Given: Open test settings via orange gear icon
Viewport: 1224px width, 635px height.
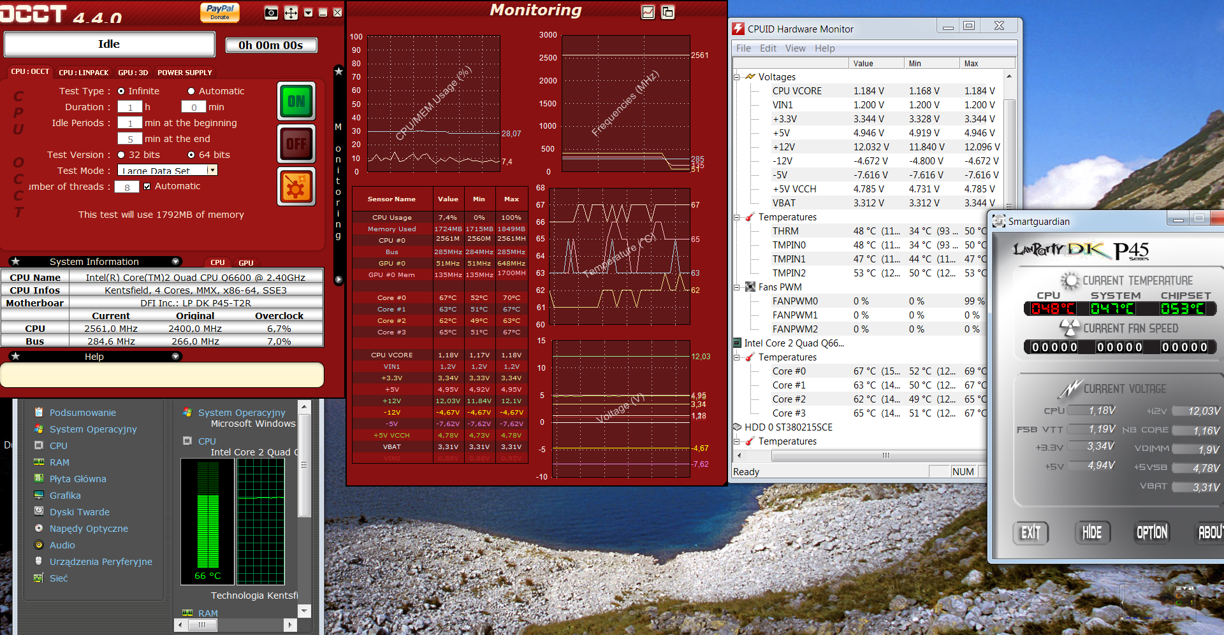Looking at the screenshot, I should (x=296, y=187).
